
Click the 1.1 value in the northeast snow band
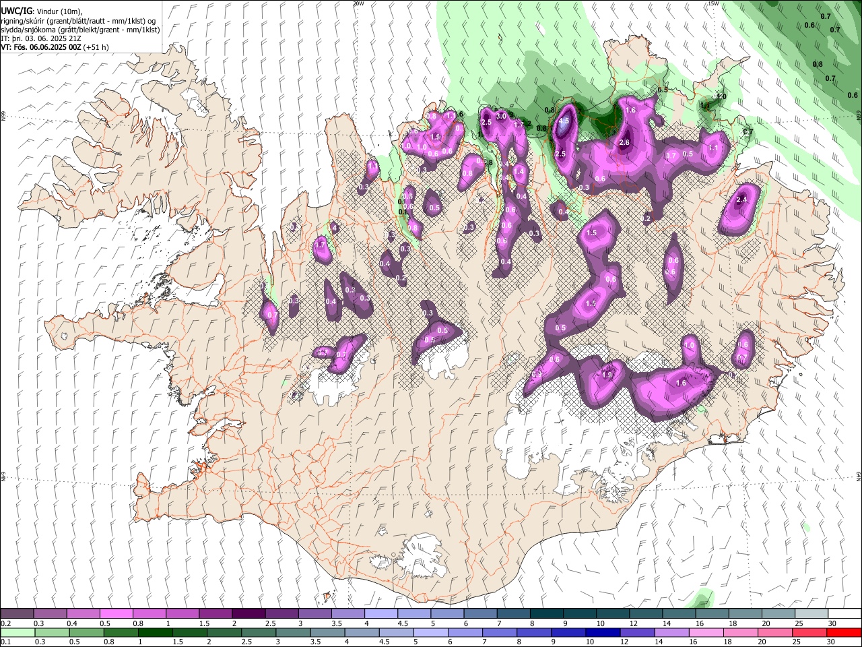point(713,148)
